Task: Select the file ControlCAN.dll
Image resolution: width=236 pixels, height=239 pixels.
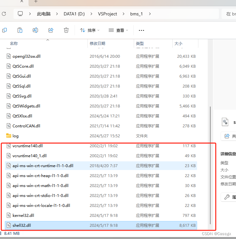Action: click(x=101, y=126)
